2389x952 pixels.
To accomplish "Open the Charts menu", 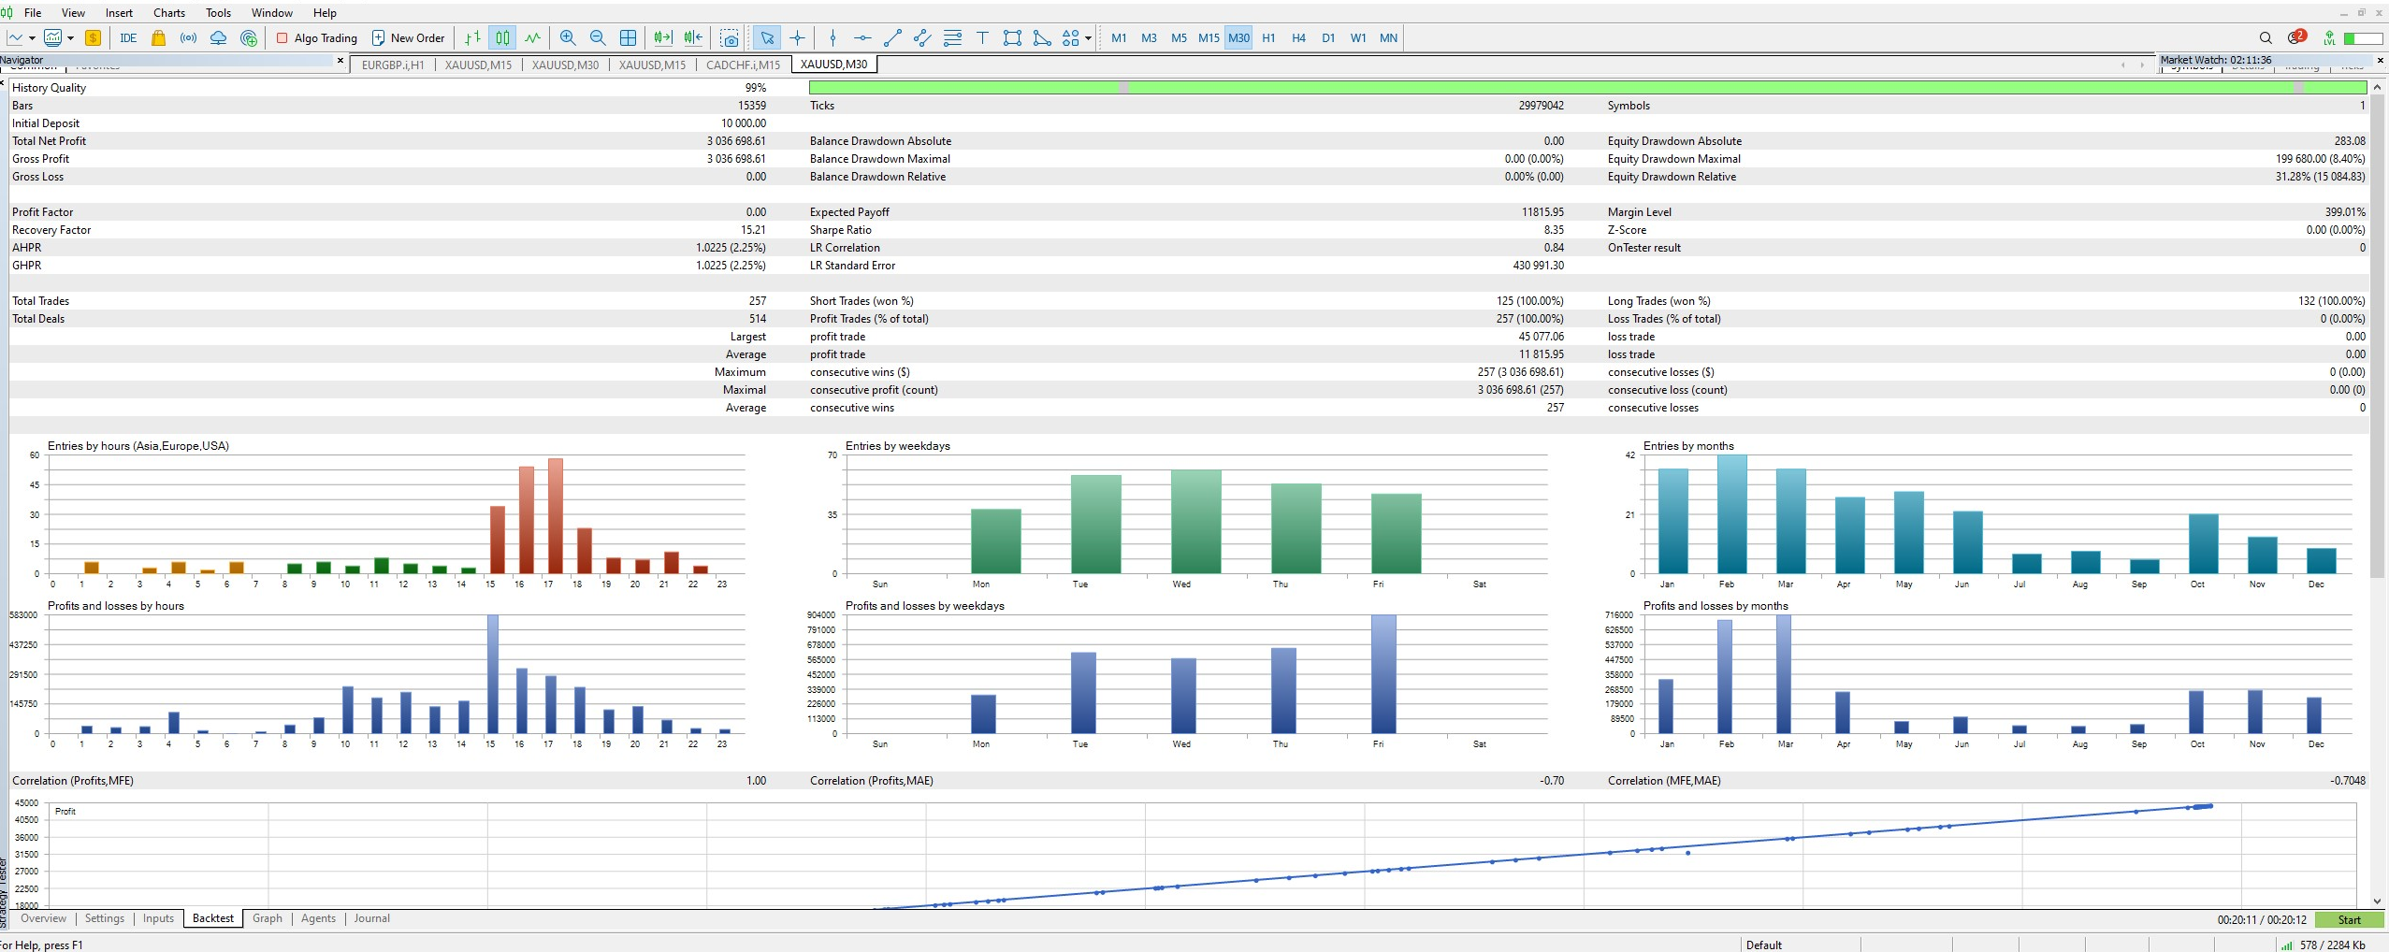I will pos(168,13).
